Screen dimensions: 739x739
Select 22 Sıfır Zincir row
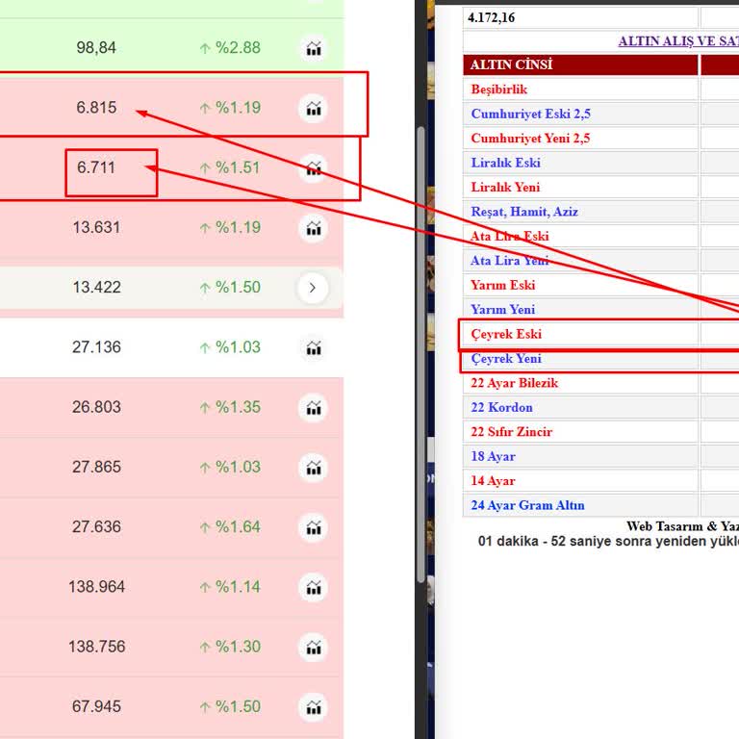(600, 432)
